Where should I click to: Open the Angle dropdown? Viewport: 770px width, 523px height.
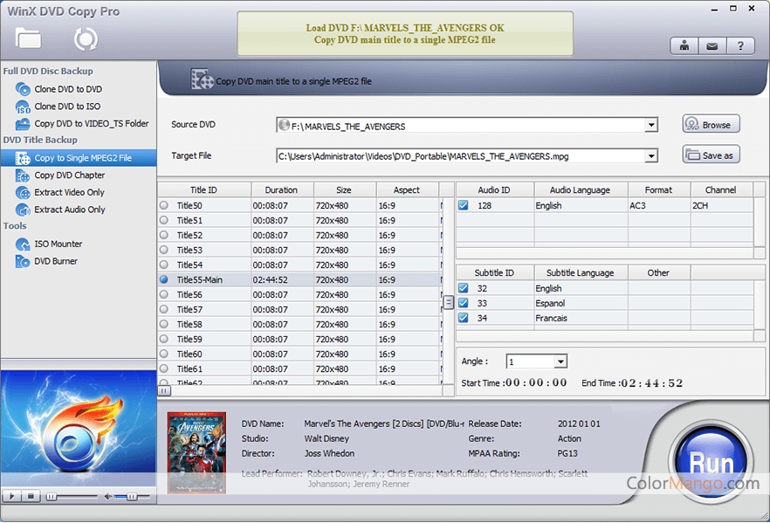pos(560,361)
